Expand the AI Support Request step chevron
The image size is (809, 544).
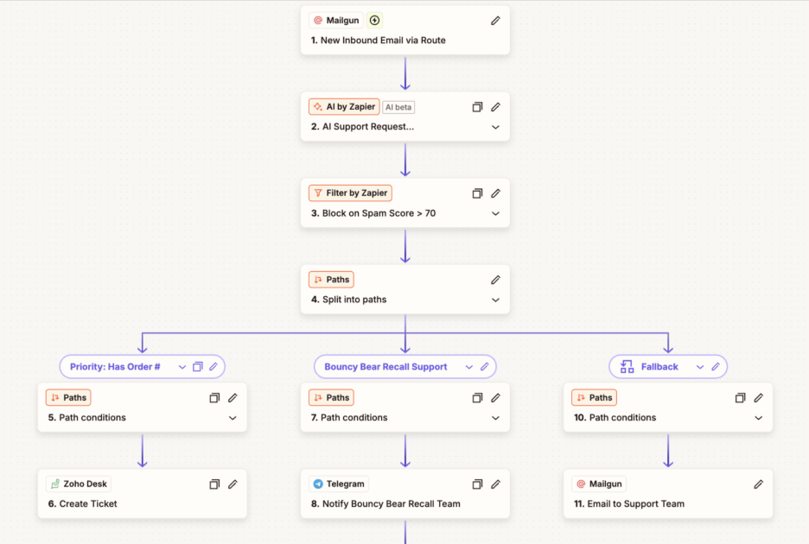495,127
